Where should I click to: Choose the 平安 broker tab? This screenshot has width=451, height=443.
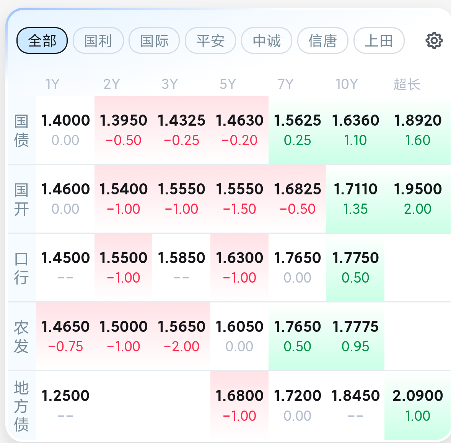[x=210, y=40]
